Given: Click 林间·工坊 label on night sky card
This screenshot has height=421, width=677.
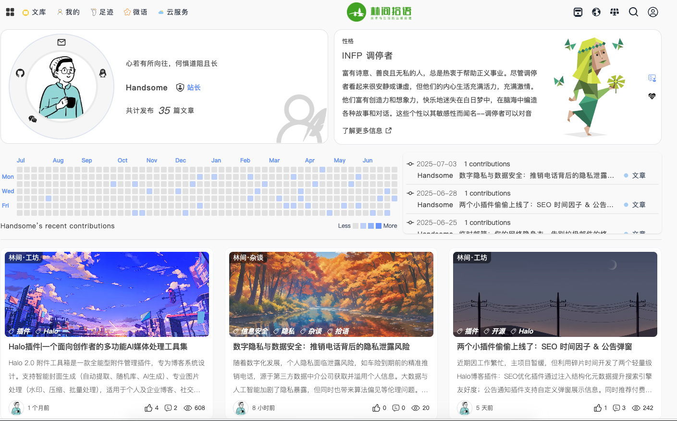Looking at the screenshot, I should (x=472, y=258).
